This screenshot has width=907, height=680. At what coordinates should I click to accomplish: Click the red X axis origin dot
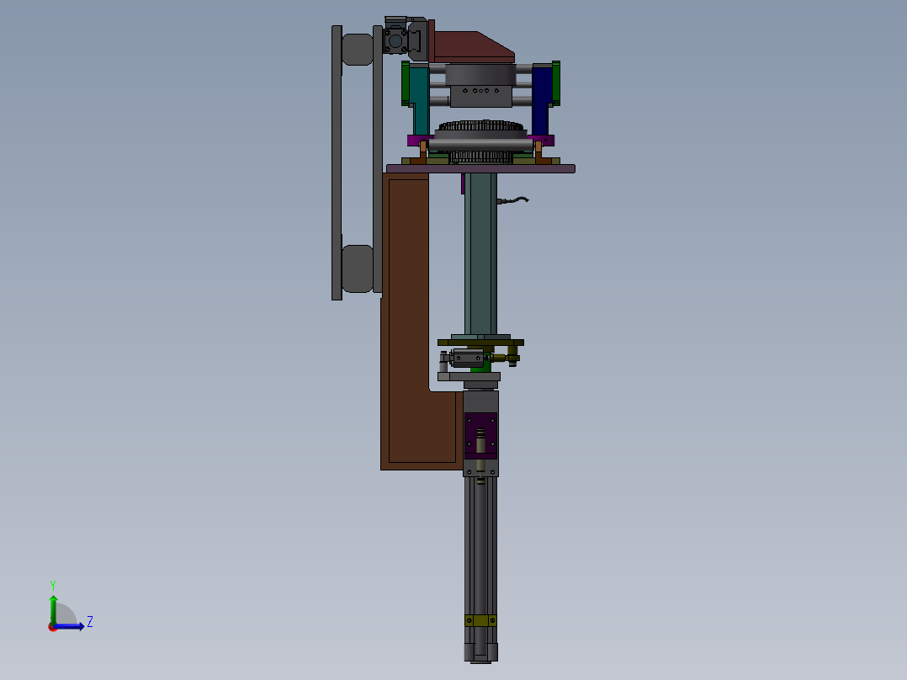(52, 628)
